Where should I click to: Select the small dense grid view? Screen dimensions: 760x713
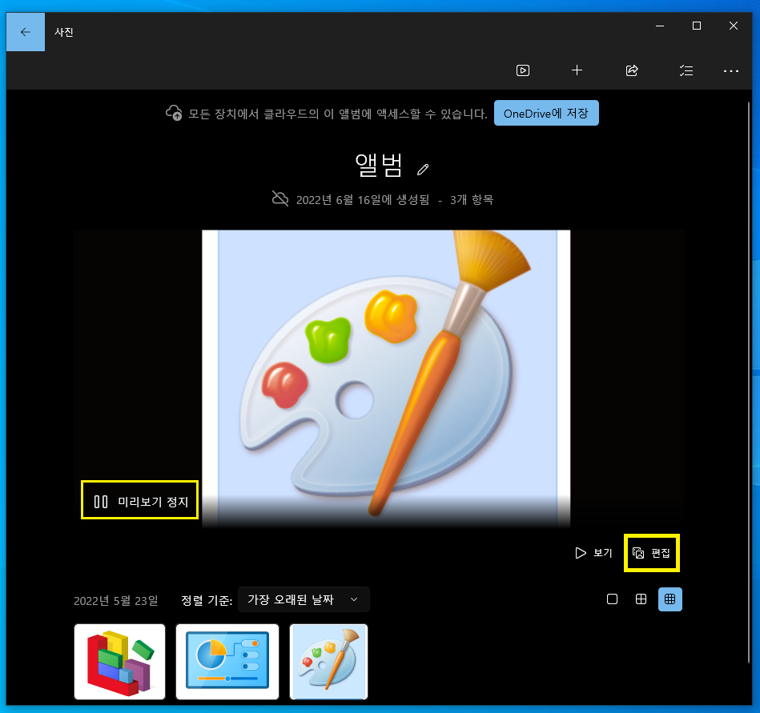point(670,599)
